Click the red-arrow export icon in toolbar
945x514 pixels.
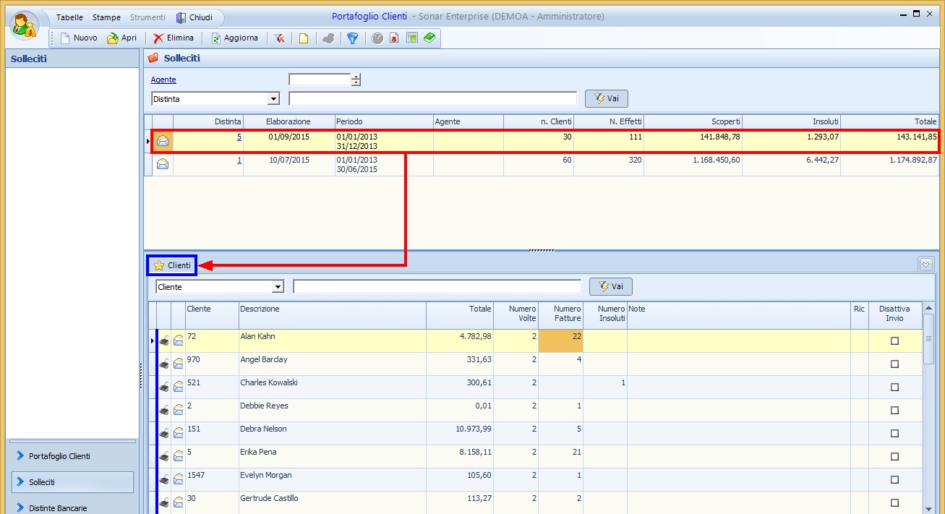coord(394,38)
